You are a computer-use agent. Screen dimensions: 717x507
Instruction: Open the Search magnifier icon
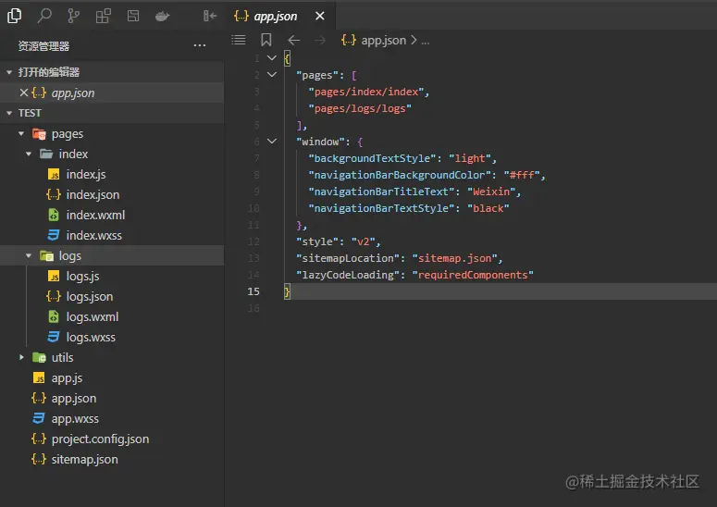pyautogui.click(x=43, y=16)
